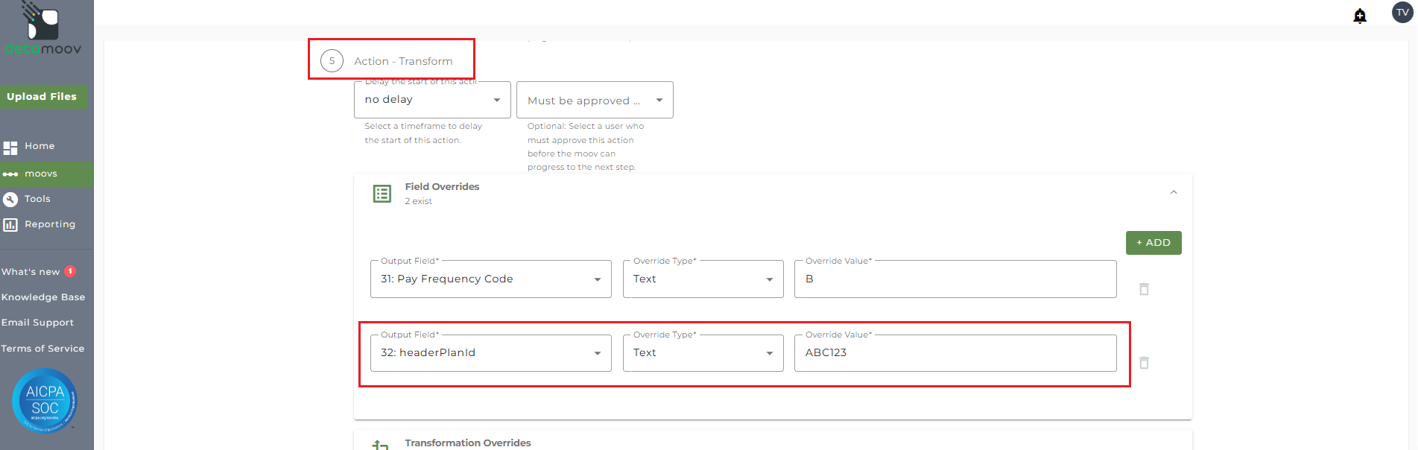This screenshot has width=1418, height=450.
Task: Open Override Type dropdown for Pay Frequency
Action: click(x=703, y=279)
